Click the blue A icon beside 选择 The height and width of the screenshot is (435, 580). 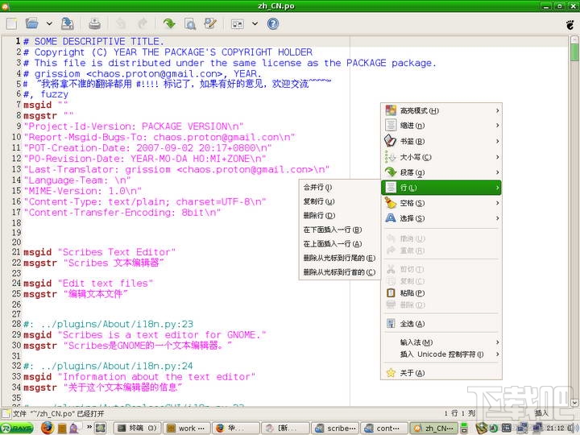(391, 218)
